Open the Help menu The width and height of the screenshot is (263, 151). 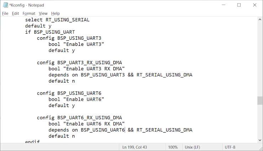pos(55,13)
